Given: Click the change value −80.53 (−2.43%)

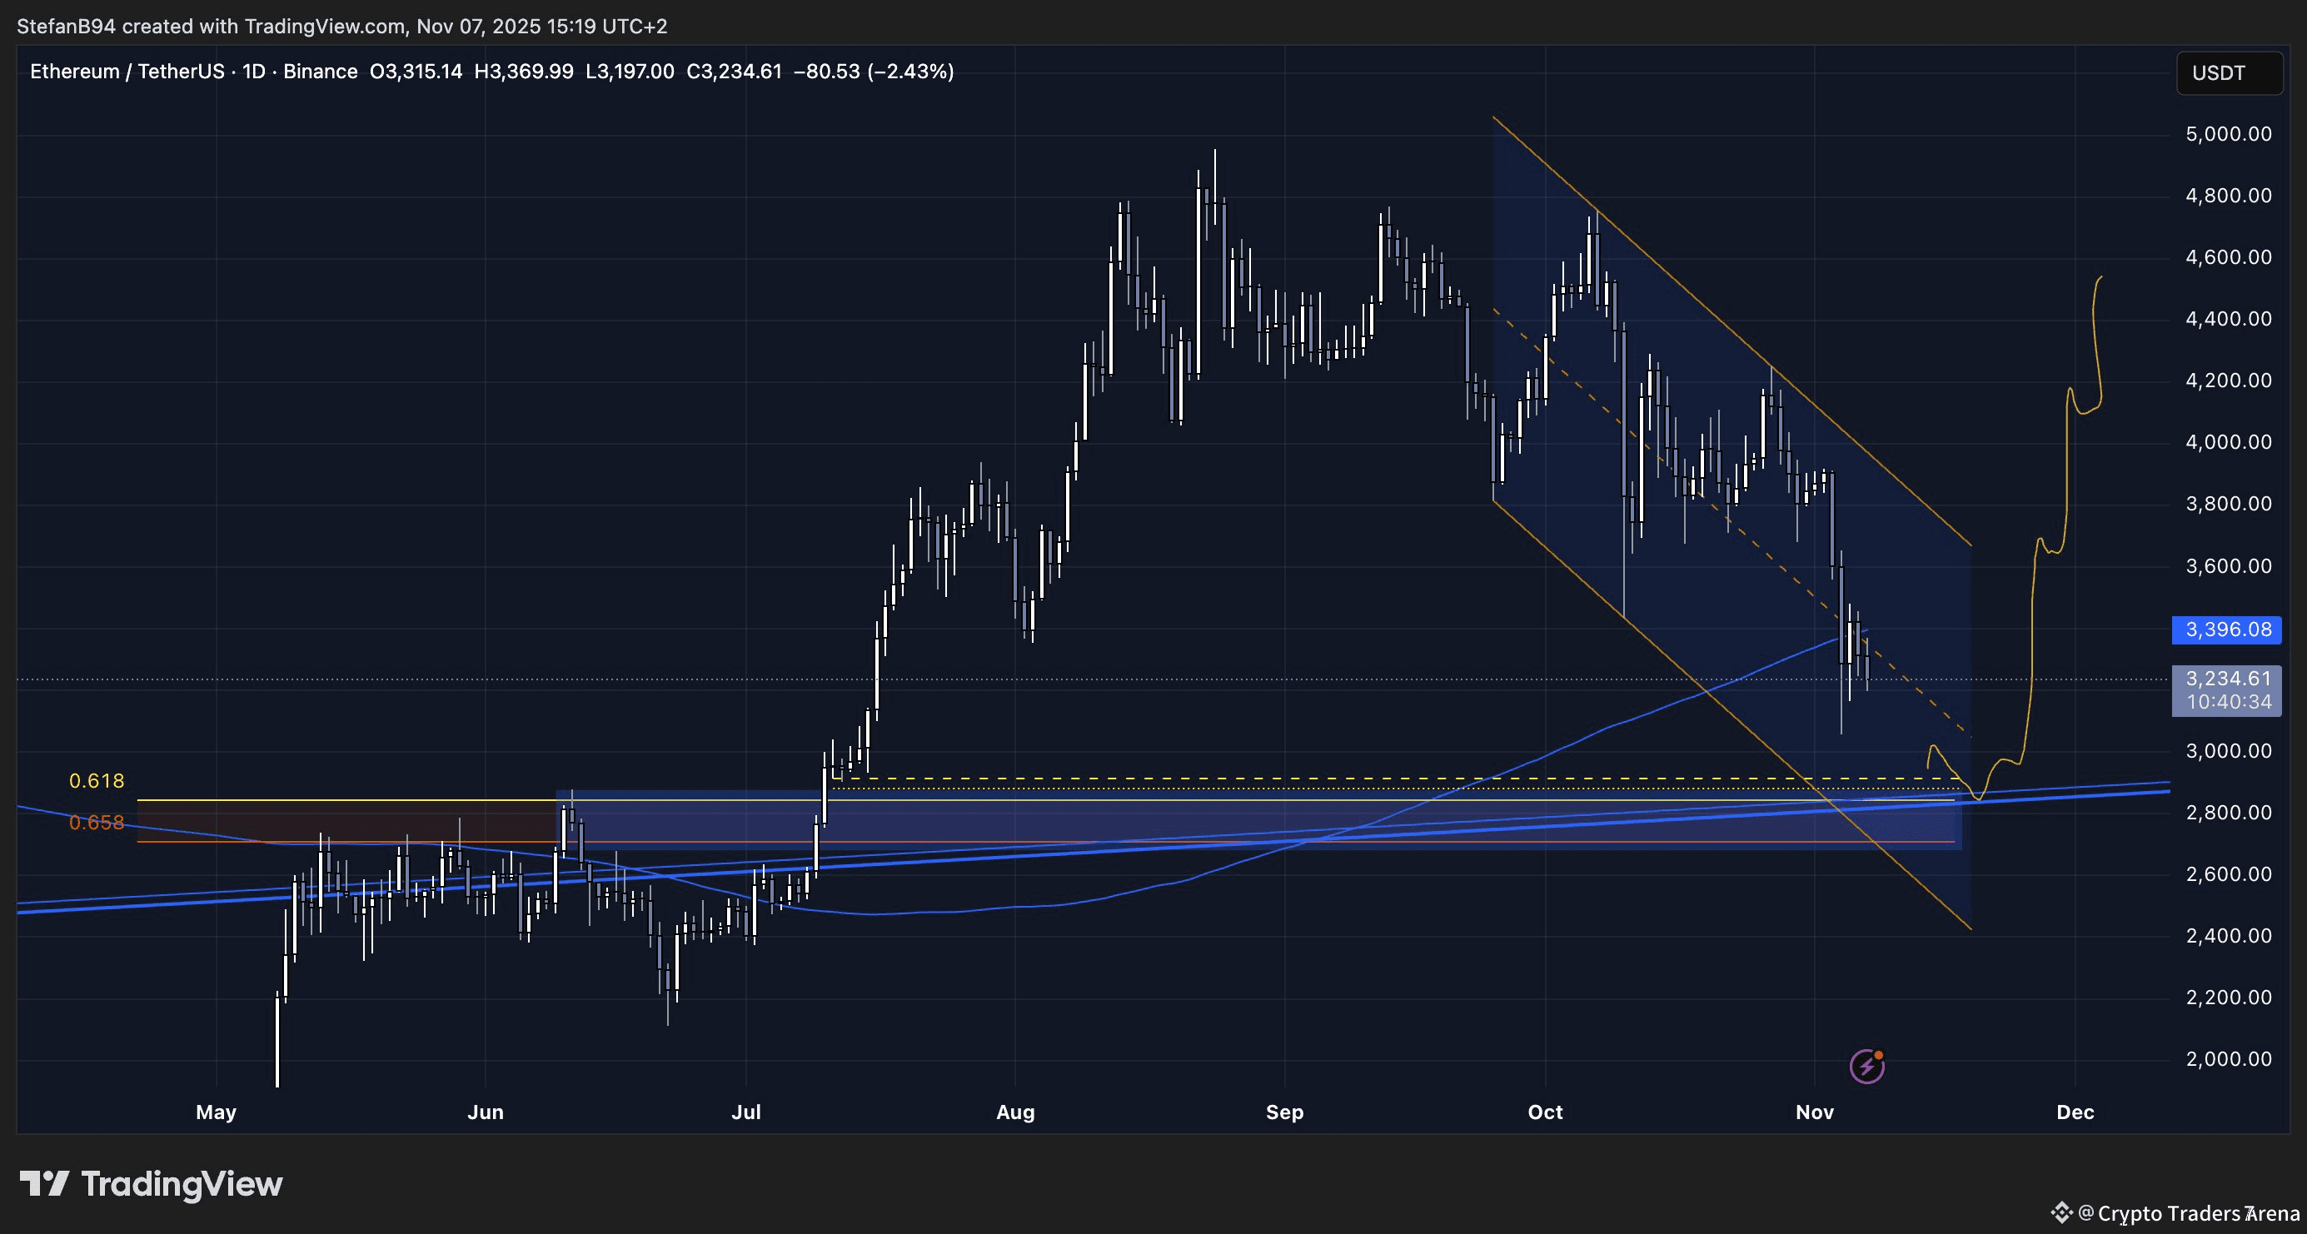Looking at the screenshot, I should tap(874, 72).
